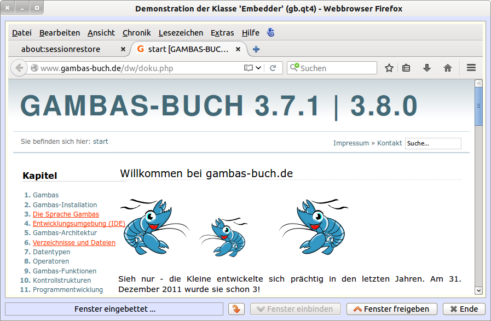
Task: Open the Chronik menu
Action: (x=136, y=33)
